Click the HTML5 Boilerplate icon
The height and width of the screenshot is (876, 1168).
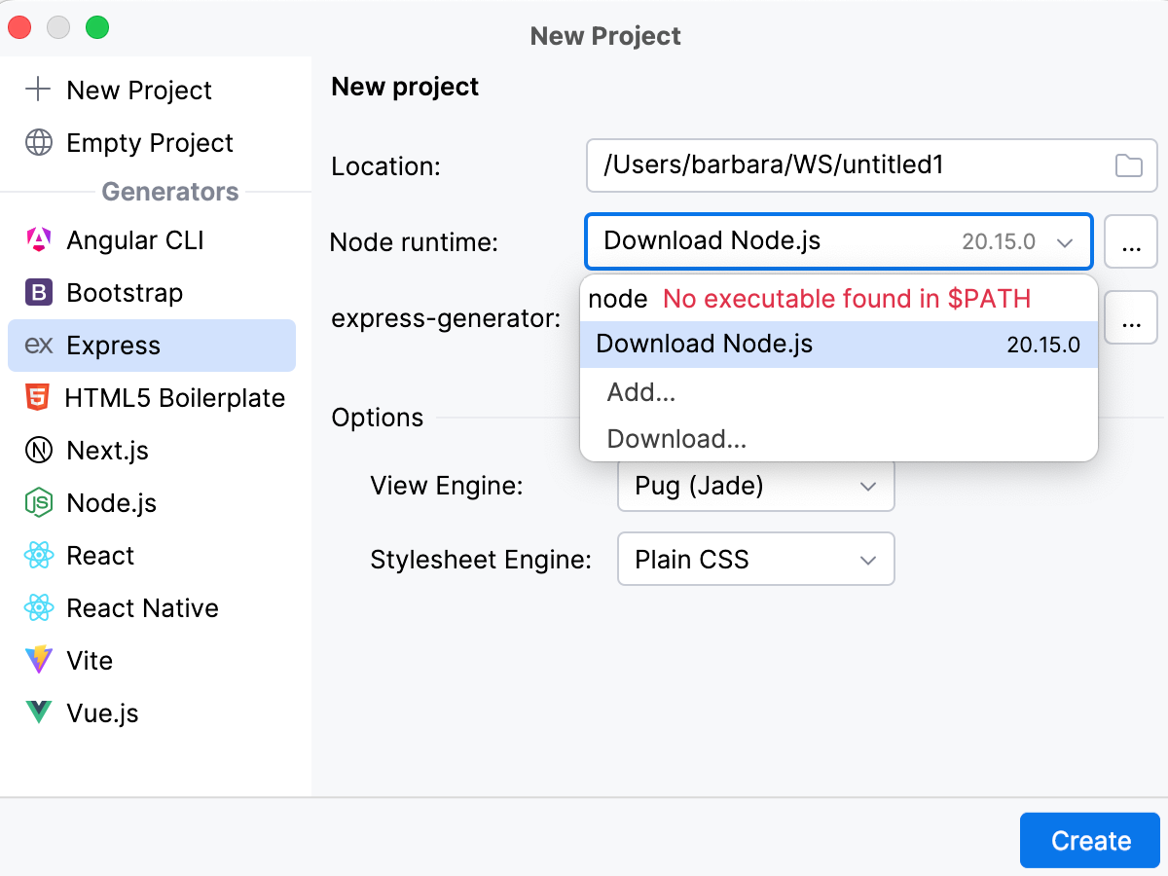pyautogui.click(x=39, y=398)
